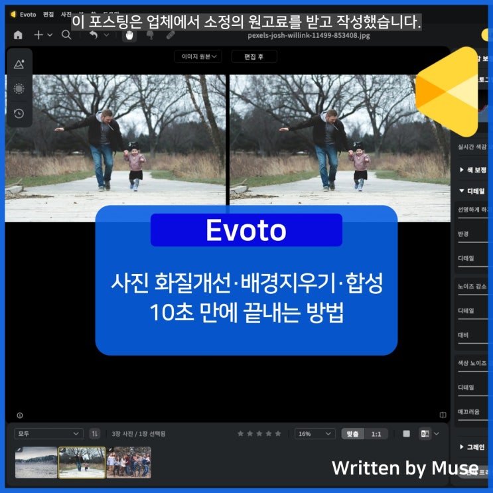Select the Hand pan tool
Viewport: 493px width, 493px height.
(x=129, y=35)
